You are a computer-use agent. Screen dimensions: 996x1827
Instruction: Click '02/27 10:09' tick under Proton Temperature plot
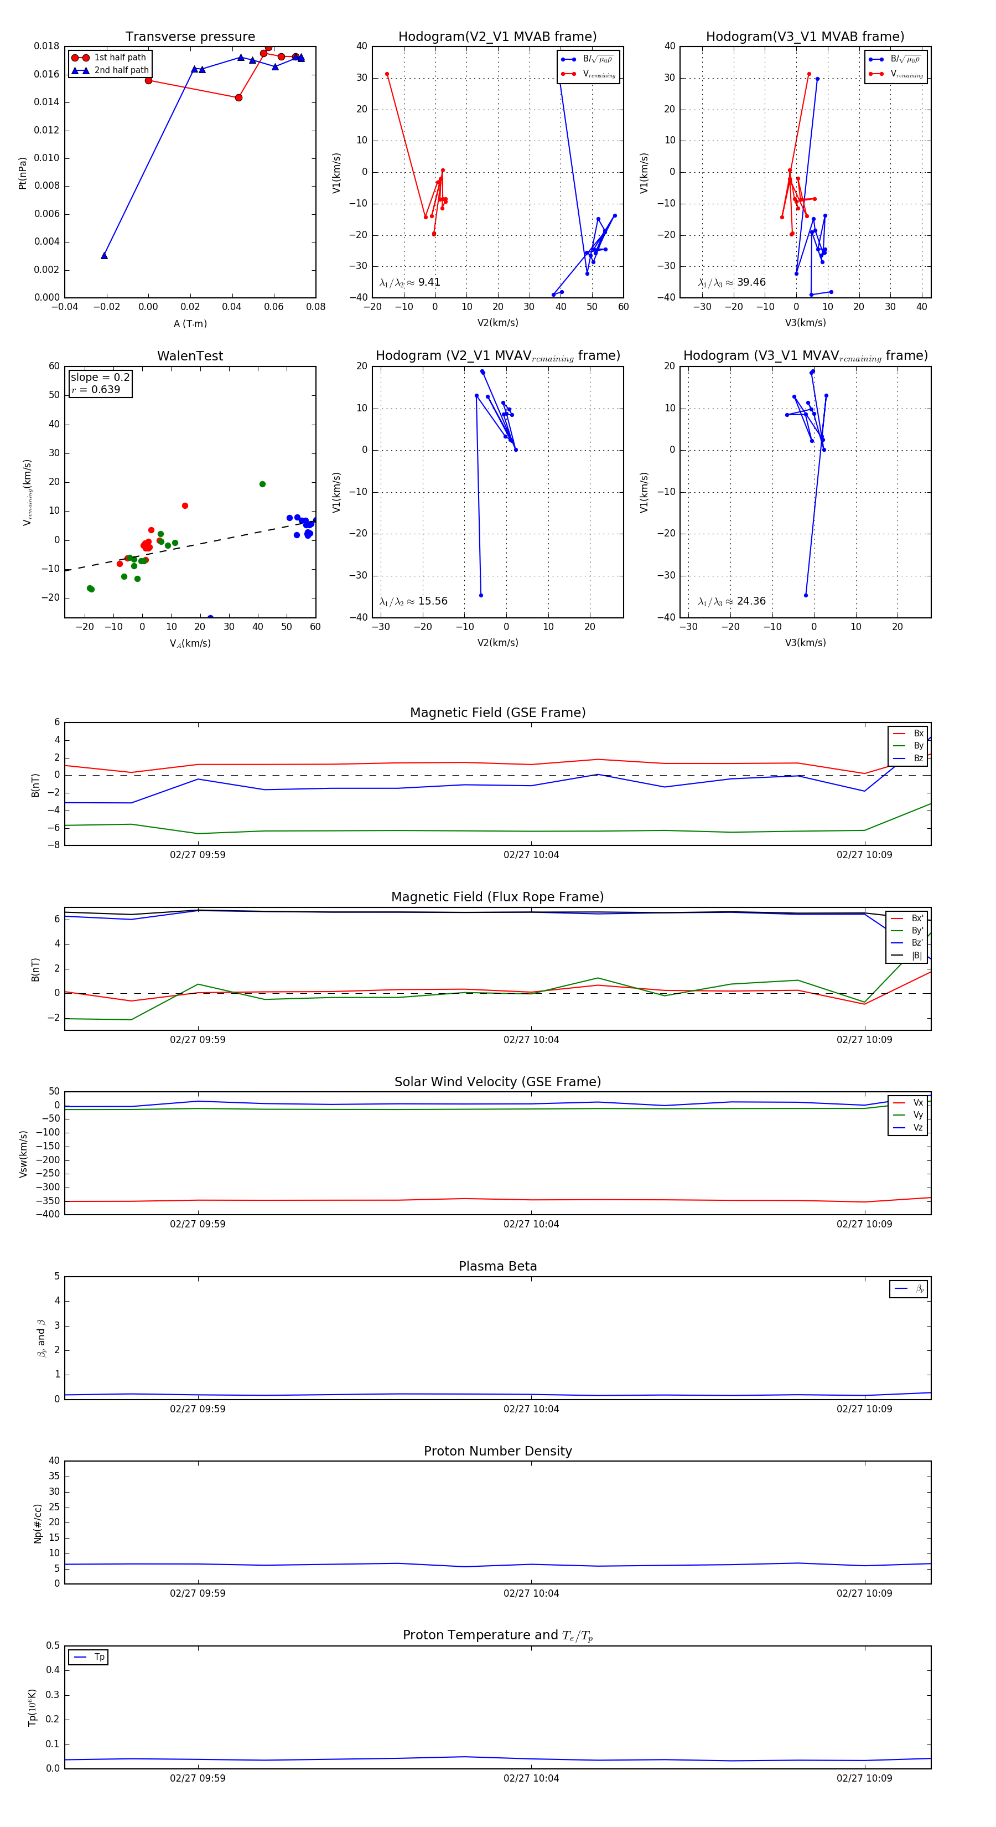864,1778
